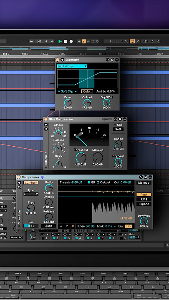
Task: Open the Lookahead 0 ms dropdown arrow
Action: (115, 226)
